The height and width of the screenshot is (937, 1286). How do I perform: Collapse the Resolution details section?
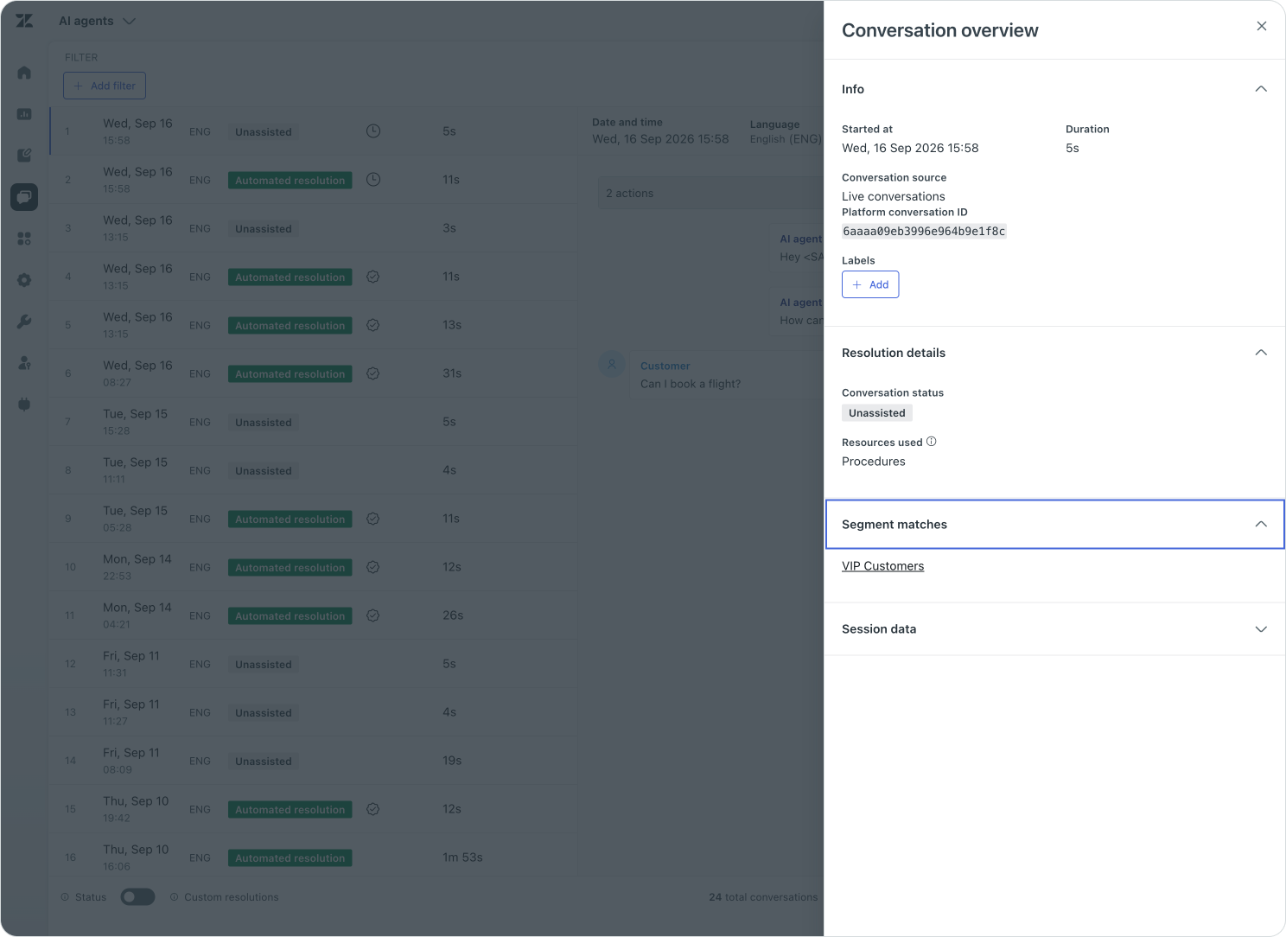pyautogui.click(x=1261, y=353)
